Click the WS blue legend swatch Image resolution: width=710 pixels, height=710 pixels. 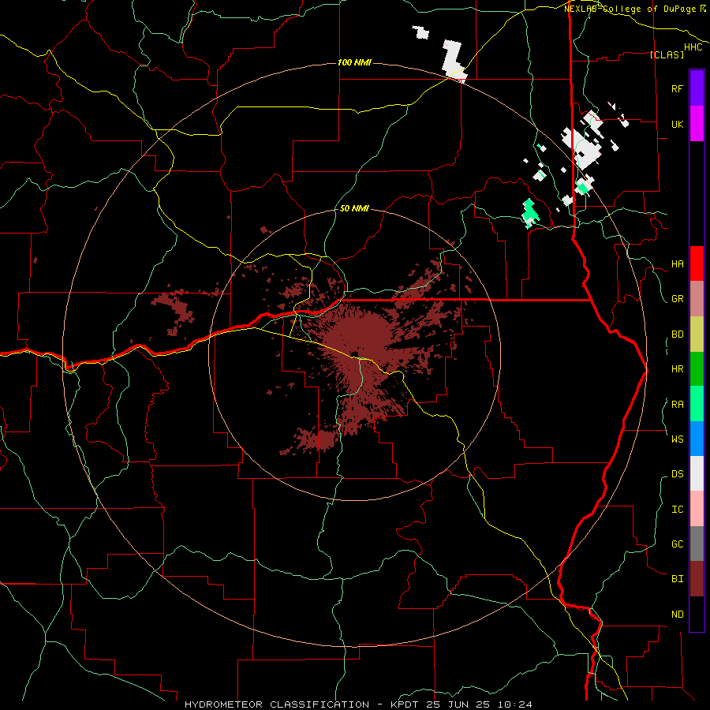(697, 439)
